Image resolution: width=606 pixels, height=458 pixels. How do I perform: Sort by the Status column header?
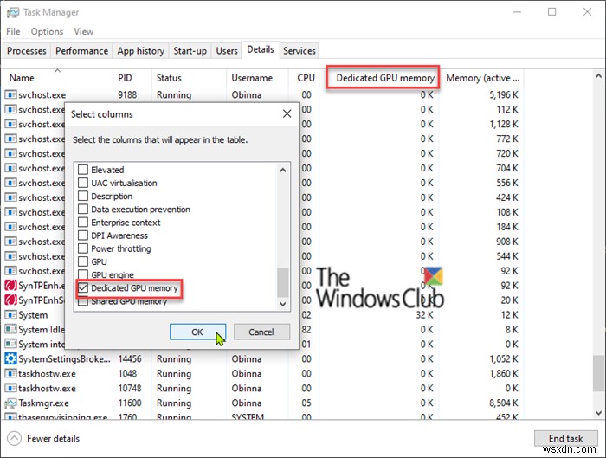click(189, 78)
